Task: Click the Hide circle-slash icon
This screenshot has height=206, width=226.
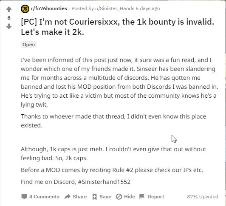Action: 119,197
